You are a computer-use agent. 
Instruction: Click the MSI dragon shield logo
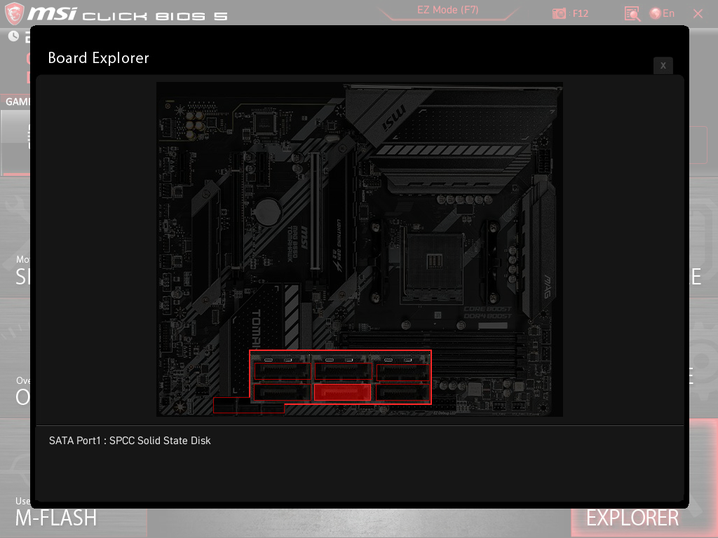(14, 13)
